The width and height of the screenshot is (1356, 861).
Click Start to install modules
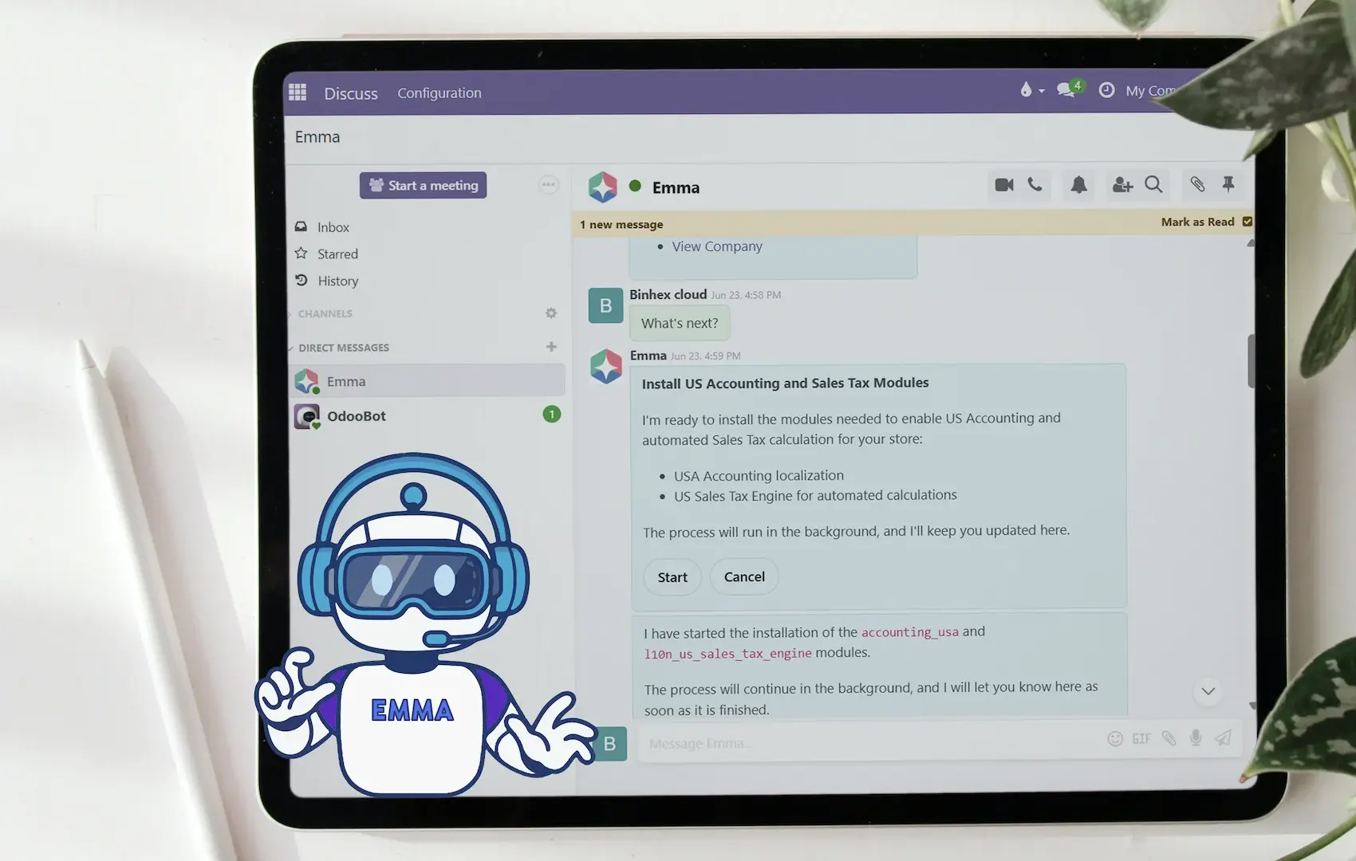tap(672, 577)
